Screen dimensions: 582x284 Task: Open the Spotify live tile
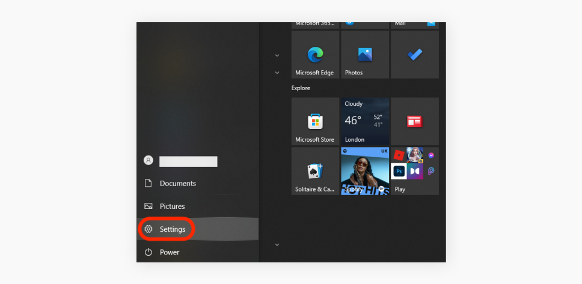point(365,171)
